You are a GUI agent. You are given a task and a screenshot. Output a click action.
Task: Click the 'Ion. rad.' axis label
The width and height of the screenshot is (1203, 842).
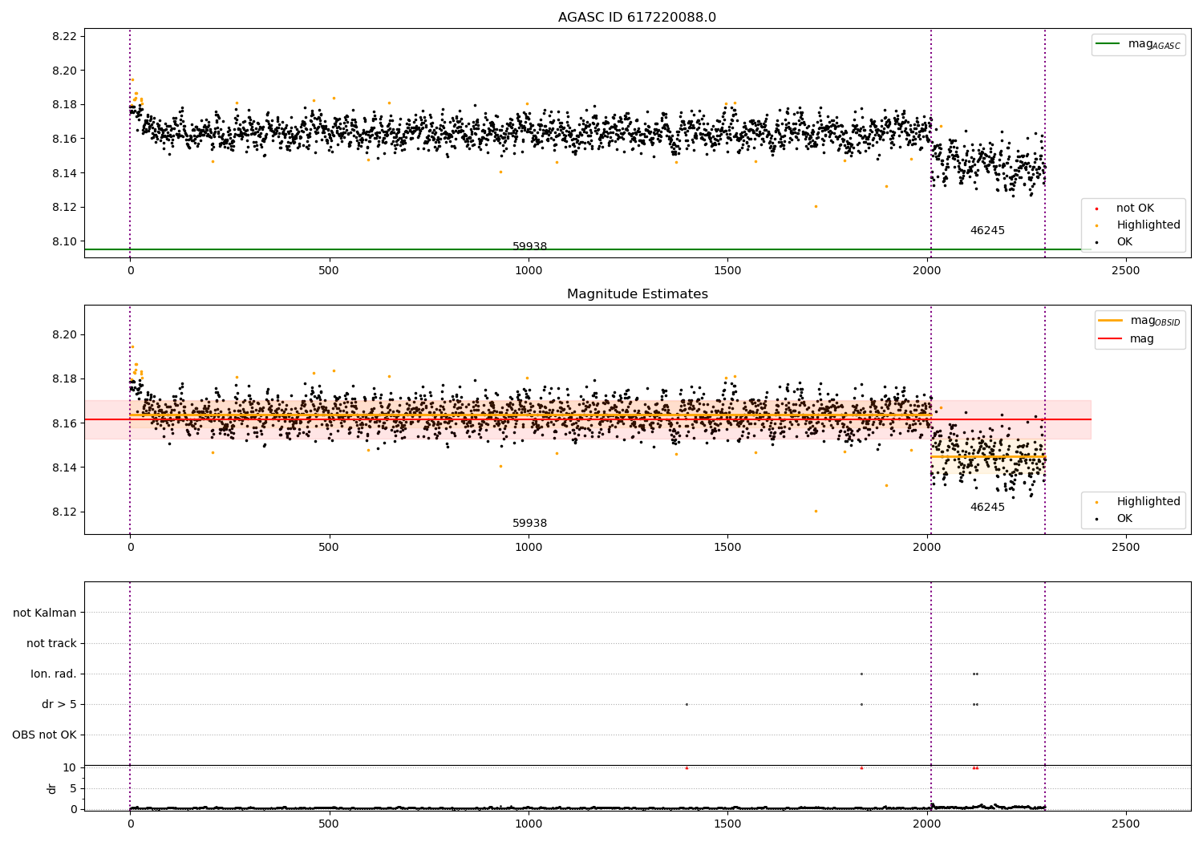[54, 674]
